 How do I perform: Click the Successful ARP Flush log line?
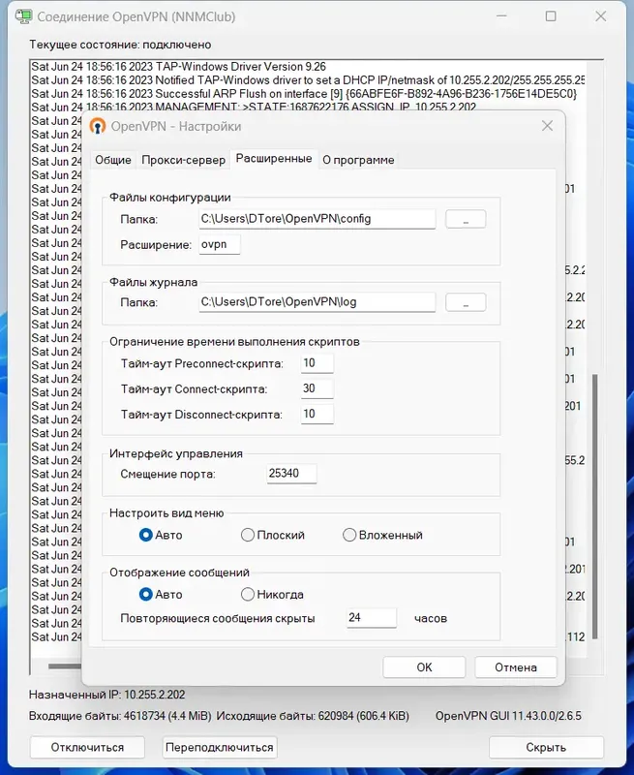[x=304, y=94]
